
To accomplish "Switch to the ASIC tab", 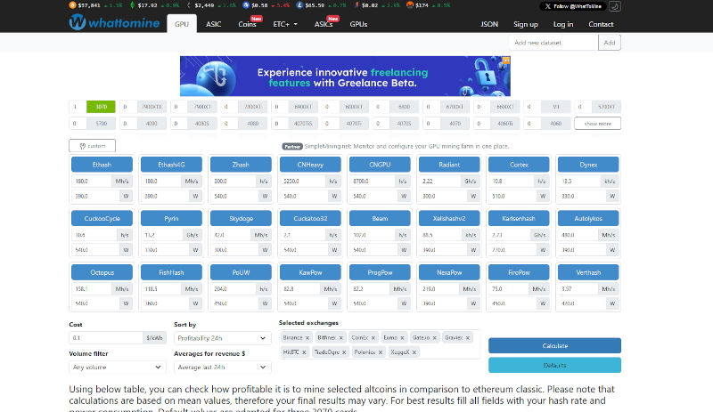I will pyautogui.click(x=216, y=24).
